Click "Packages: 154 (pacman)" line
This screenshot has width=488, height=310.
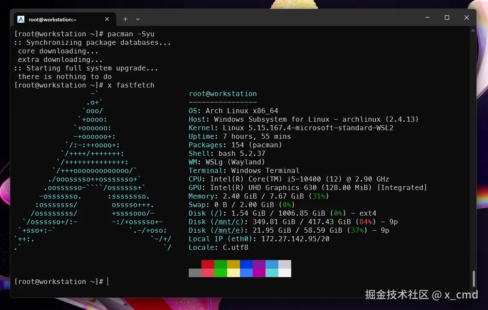coord(235,145)
